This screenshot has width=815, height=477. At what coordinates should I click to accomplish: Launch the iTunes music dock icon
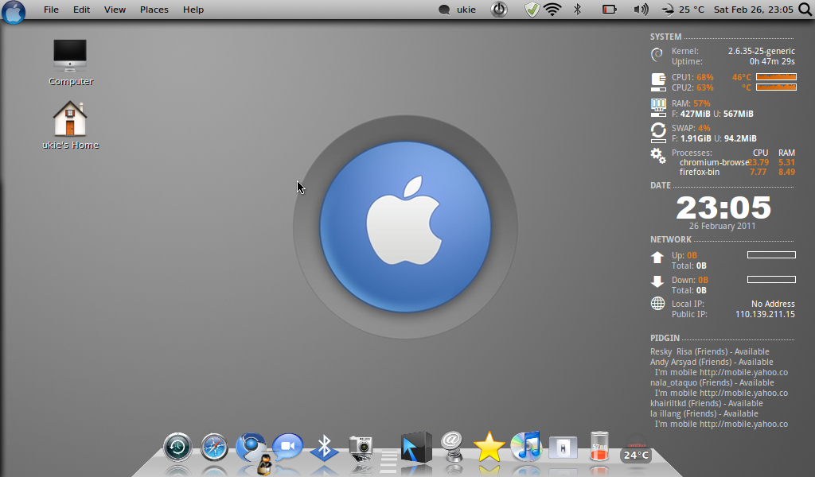coord(526,446)
